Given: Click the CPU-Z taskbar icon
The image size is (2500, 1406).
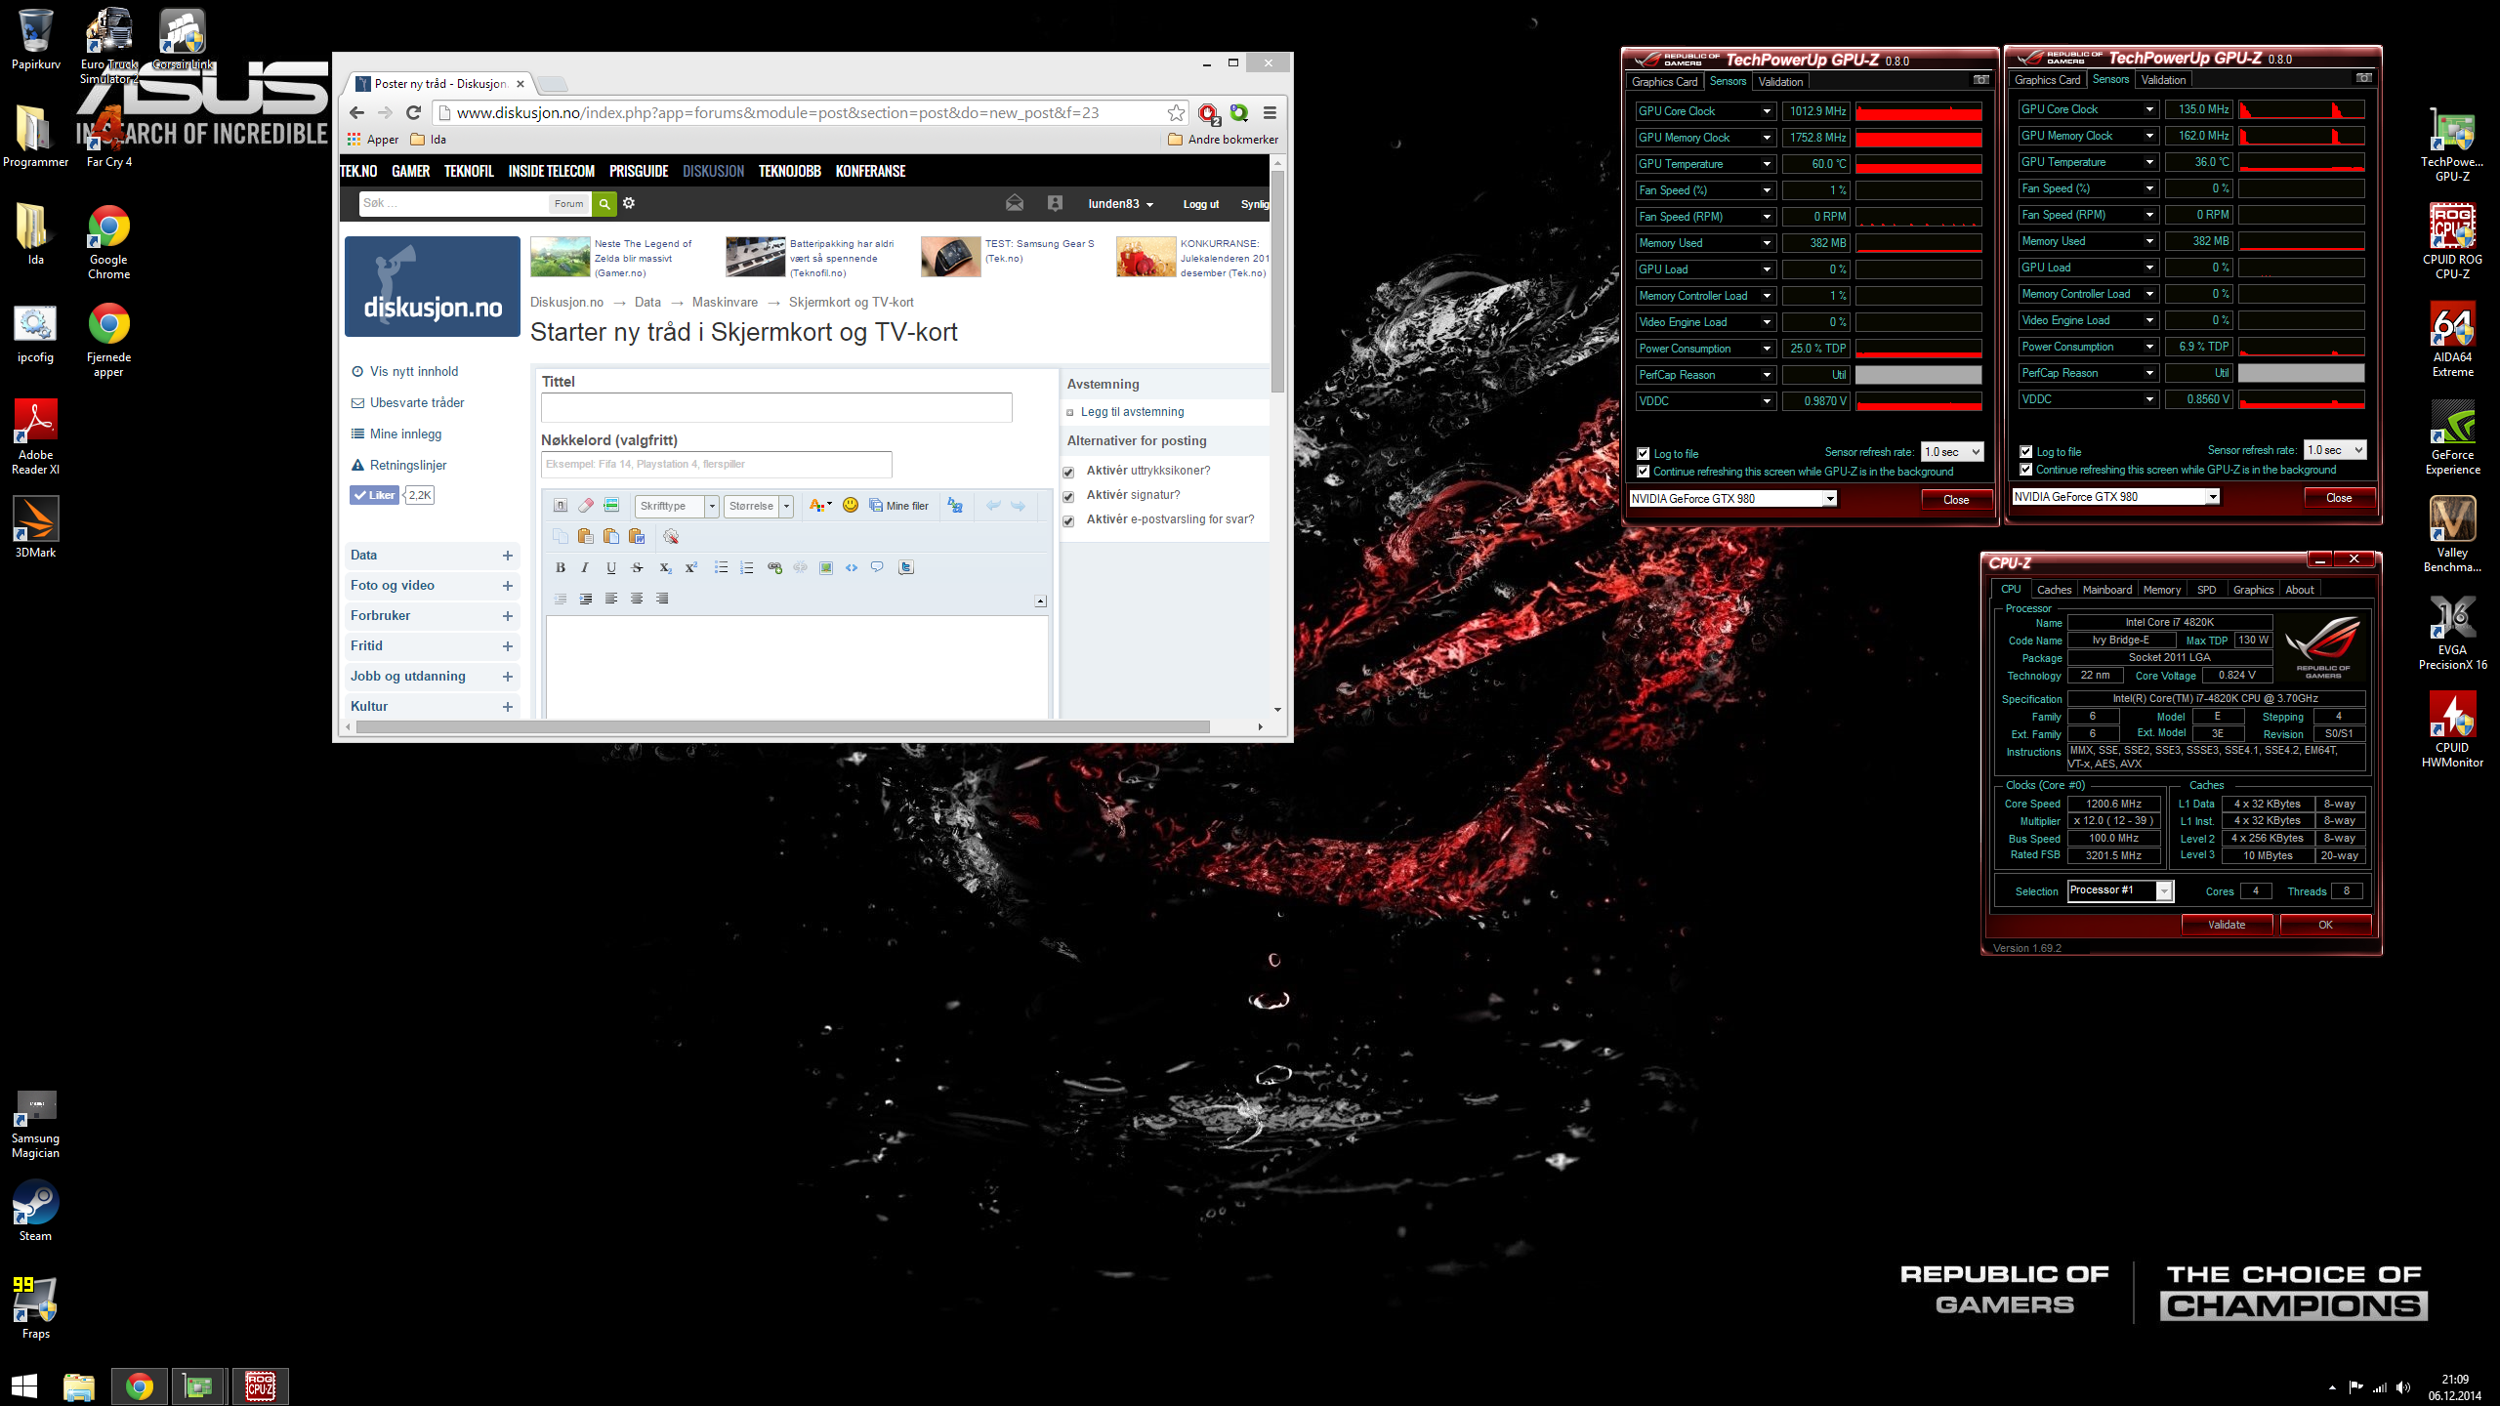Looking at the screenshot, I should (260, 1386).
